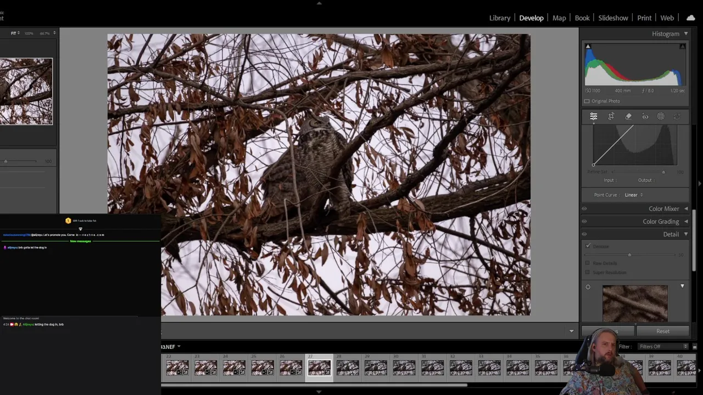Click the filter lock switch icon
Screen dimensions: 703x395
(695, 347)
